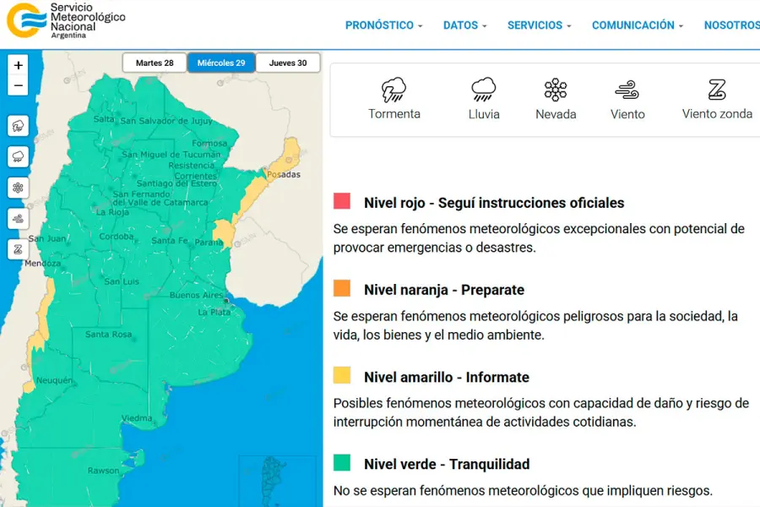Switch map to Miércoles 29
760x507 pixels.
pos(221,63)
